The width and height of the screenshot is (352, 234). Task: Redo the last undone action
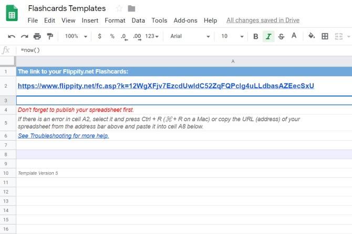point(25,36)
